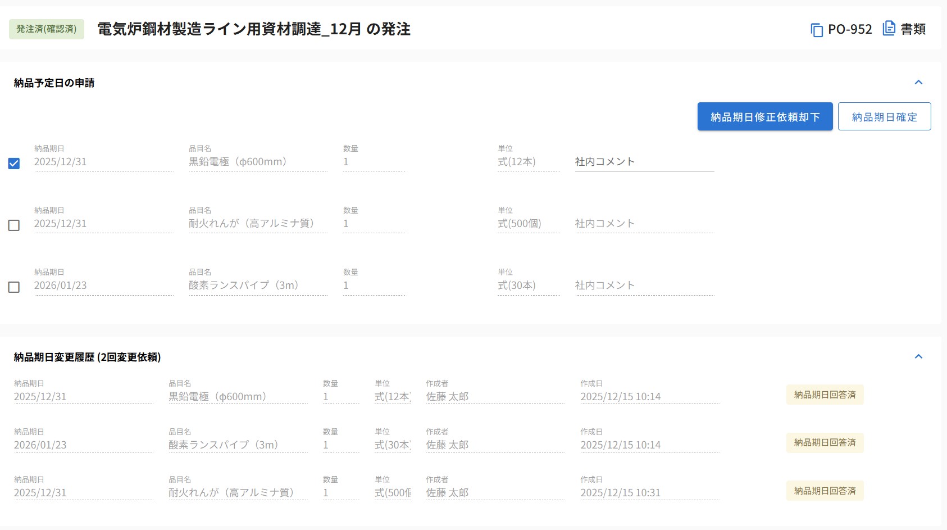Check the 耐火れんが row checkbox

coord(14,225)
